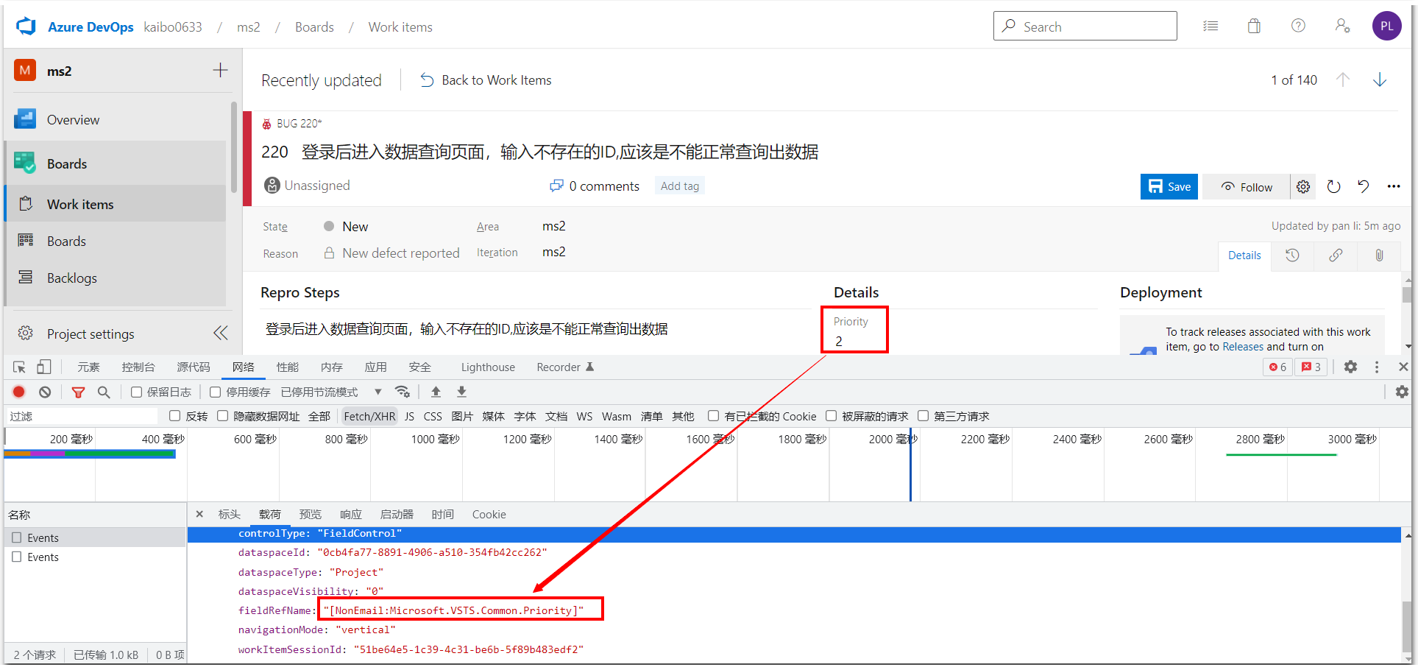This screenshot has height=670, width=1418.
Task: Clear the network log with the ban icon
Action: coord(45,392)
